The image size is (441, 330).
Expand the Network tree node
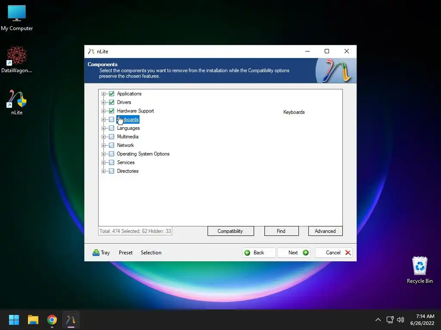click(103, 145)
